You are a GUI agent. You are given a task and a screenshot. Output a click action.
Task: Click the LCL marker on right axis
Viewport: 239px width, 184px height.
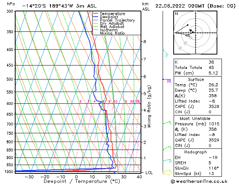click(149, 173)
